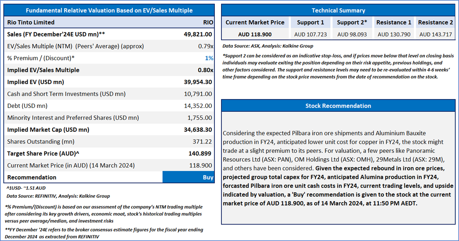Click the Support 1 column heading

click(311, 22)
